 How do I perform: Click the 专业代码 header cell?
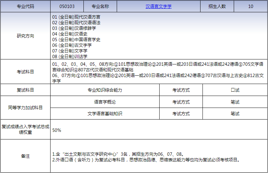click(25, 6)
